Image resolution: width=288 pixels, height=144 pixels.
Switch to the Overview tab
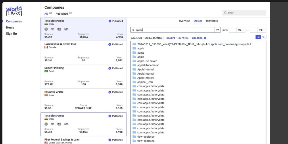tap(185, 21)
